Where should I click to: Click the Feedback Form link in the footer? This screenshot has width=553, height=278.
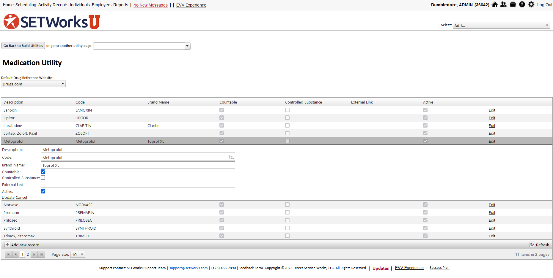tap(251, 268)
